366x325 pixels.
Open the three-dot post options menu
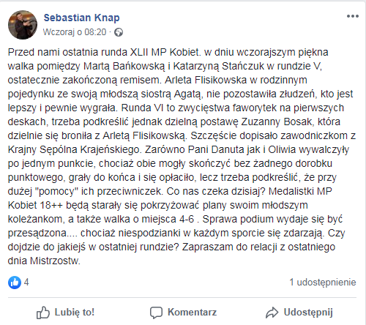353,16
